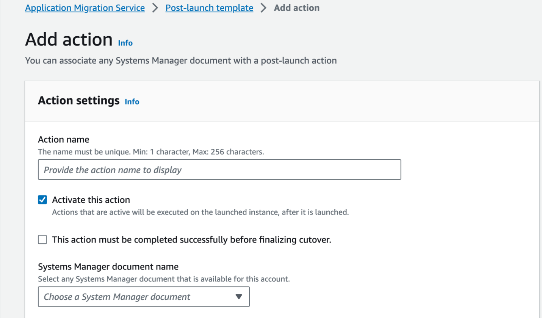Go to the Post-launch template breadcrumb
542x319 pixels.
[209, 8]
